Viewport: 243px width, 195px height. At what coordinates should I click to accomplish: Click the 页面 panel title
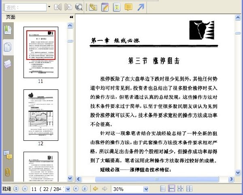[x=11, y=17]
